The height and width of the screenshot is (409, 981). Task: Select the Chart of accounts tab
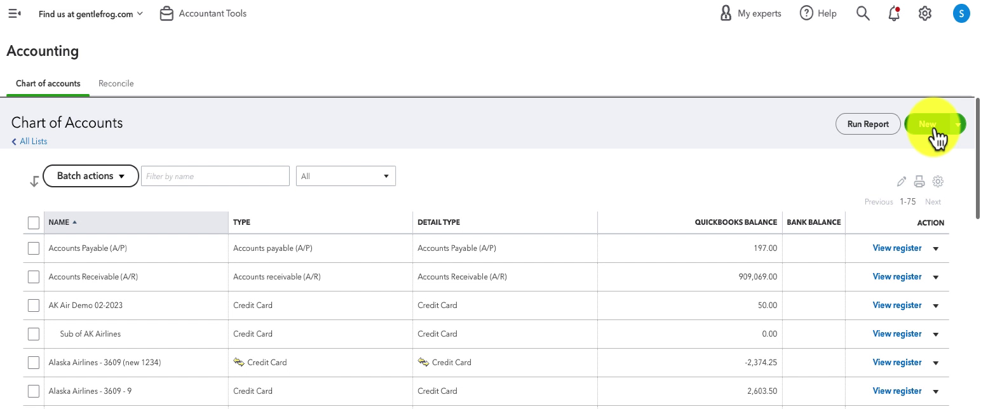(x=48, y=83)
